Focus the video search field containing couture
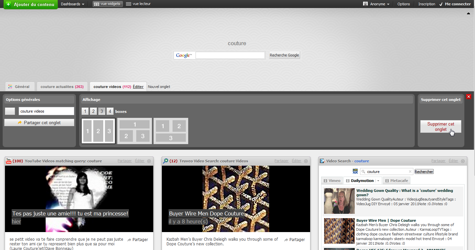The height and width of the screenshot is (250, 475). click(x=387, y=172)
